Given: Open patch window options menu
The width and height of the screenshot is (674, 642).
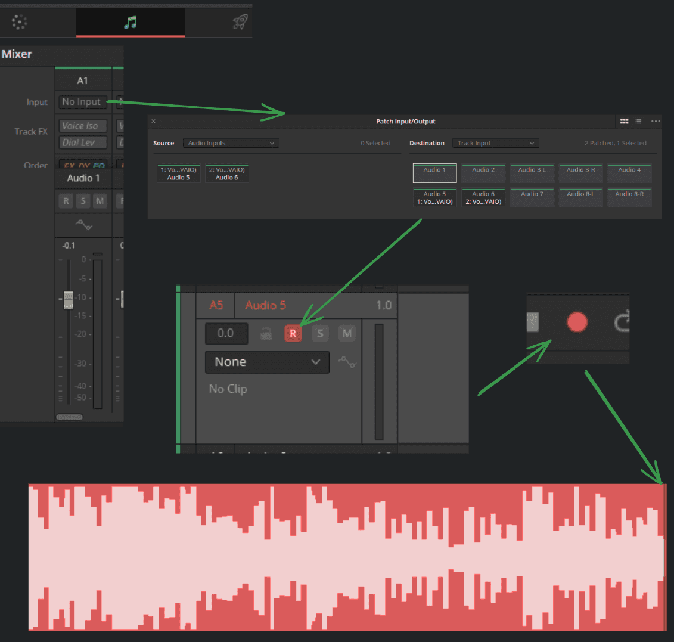Looking at the screenshot, I should point(656,121).
